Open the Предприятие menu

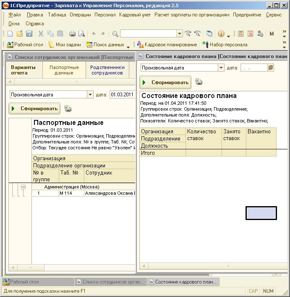[x=247, y=15]
